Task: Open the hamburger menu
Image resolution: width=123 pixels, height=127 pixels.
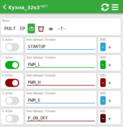Action: coord(115,7)
